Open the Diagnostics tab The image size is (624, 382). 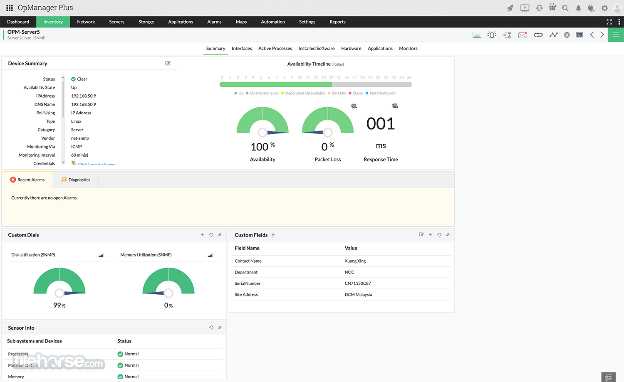point(76,180)
